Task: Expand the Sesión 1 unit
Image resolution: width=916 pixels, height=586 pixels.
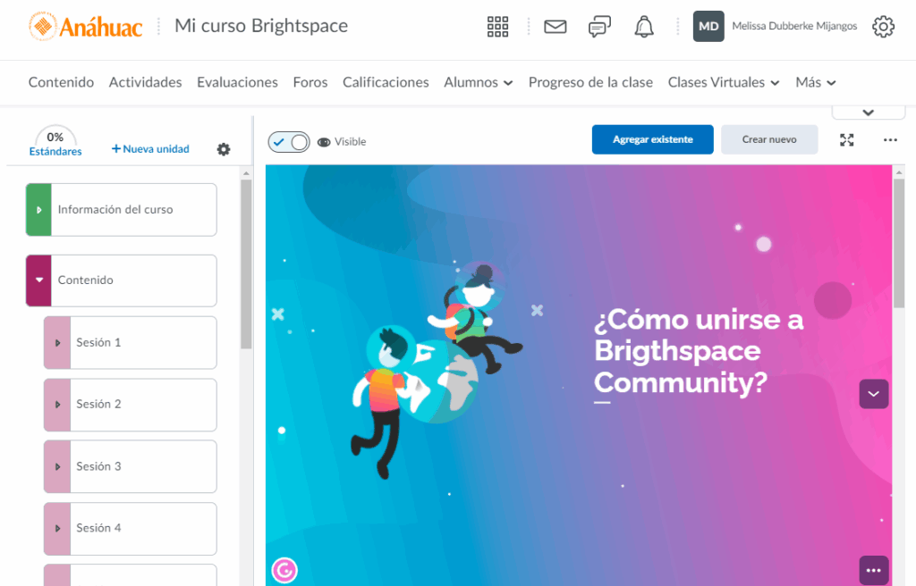Action: [x=57, y=343]
